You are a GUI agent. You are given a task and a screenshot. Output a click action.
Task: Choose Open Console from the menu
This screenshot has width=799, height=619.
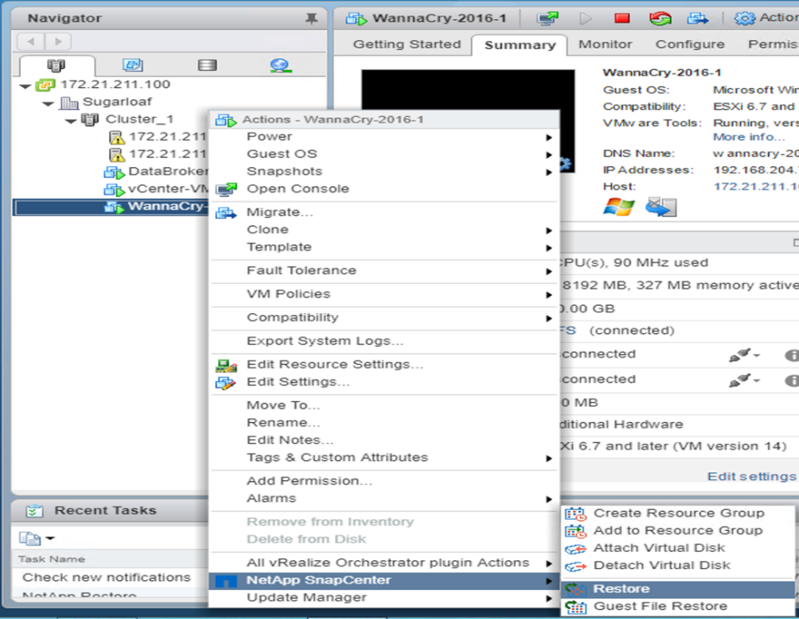point(385,189)
